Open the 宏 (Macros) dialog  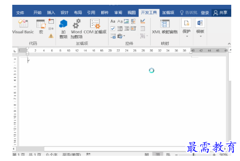(x=41, y=26)
